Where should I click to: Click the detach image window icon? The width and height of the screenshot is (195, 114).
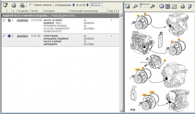127,6
